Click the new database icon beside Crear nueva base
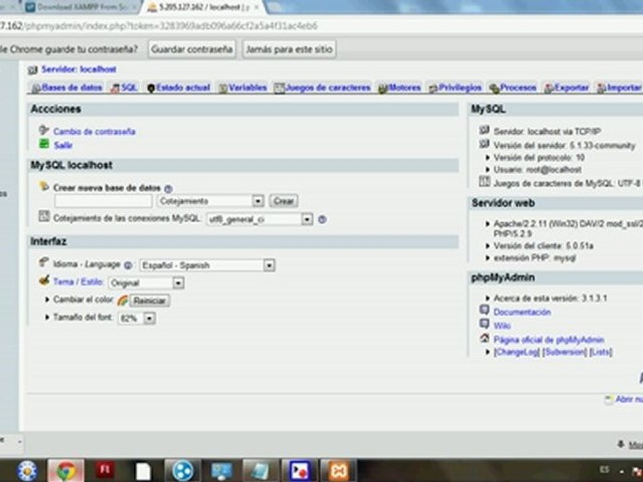This screenshot has height=482, width=643. 44,187
